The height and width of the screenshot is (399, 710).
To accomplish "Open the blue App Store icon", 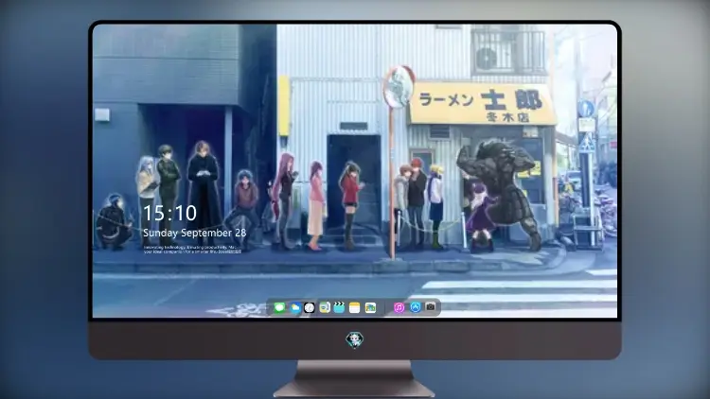I will (x=415, y=307).
